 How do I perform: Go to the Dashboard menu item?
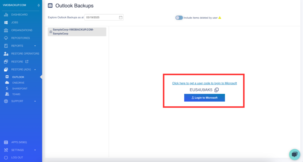(19, 15)
